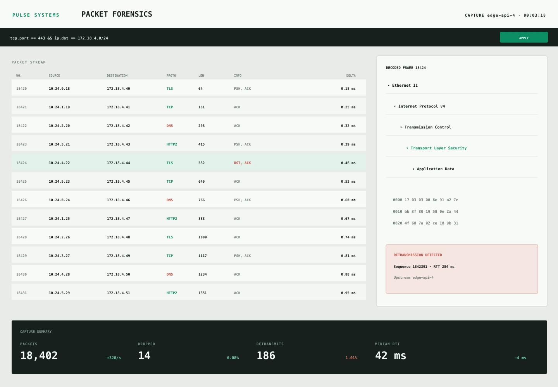
Task: Sort by the LEN column header
Action: coord(201,75)
